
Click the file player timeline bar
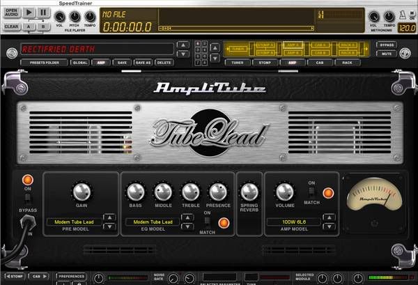236,28
